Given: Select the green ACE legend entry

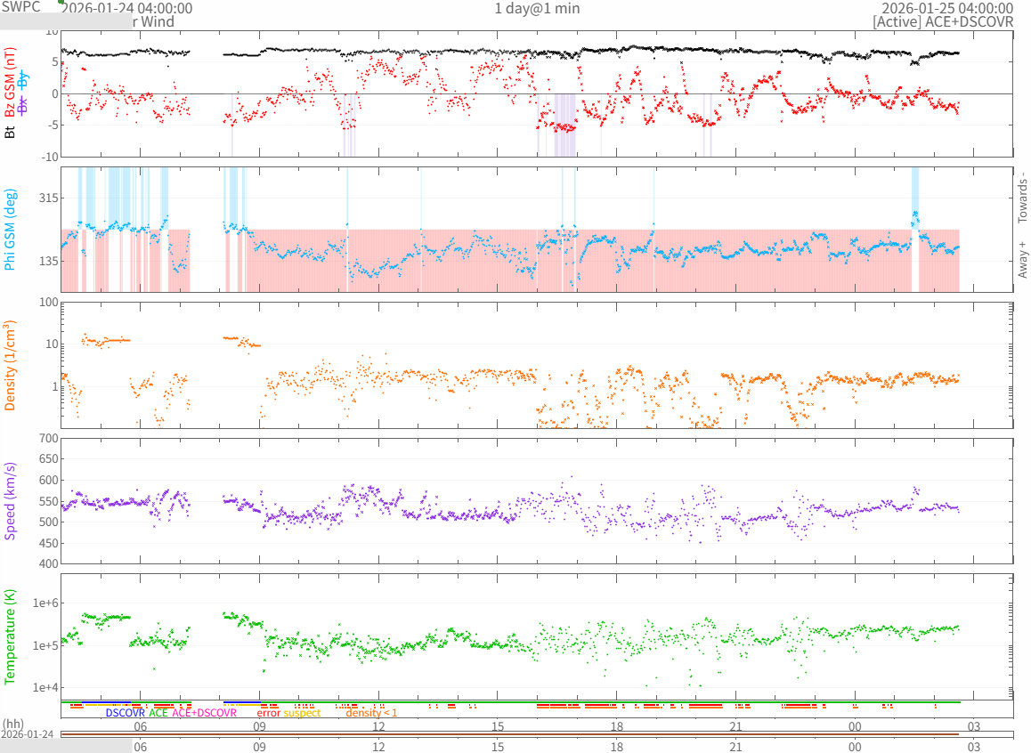Looking at the screenshot, I should [158, 713].
